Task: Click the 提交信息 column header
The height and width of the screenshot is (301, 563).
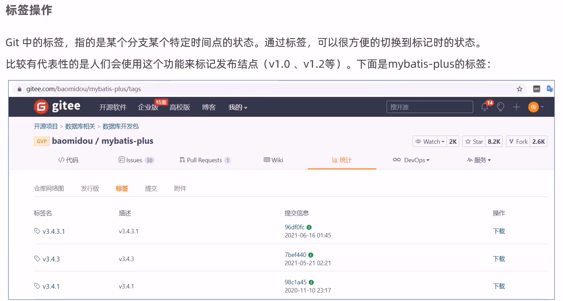Action: coord(297,213)
